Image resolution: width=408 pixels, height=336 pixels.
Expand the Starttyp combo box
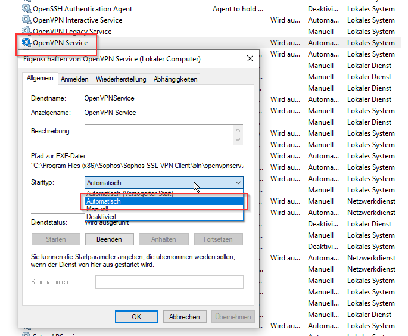(x=164, y=183)
